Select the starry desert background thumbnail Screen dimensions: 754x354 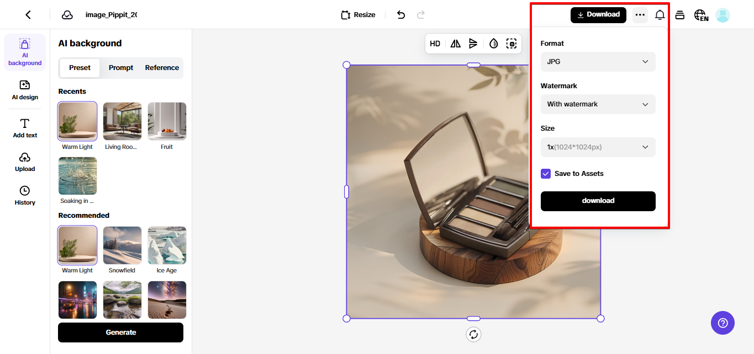click(x=167, y=300)
